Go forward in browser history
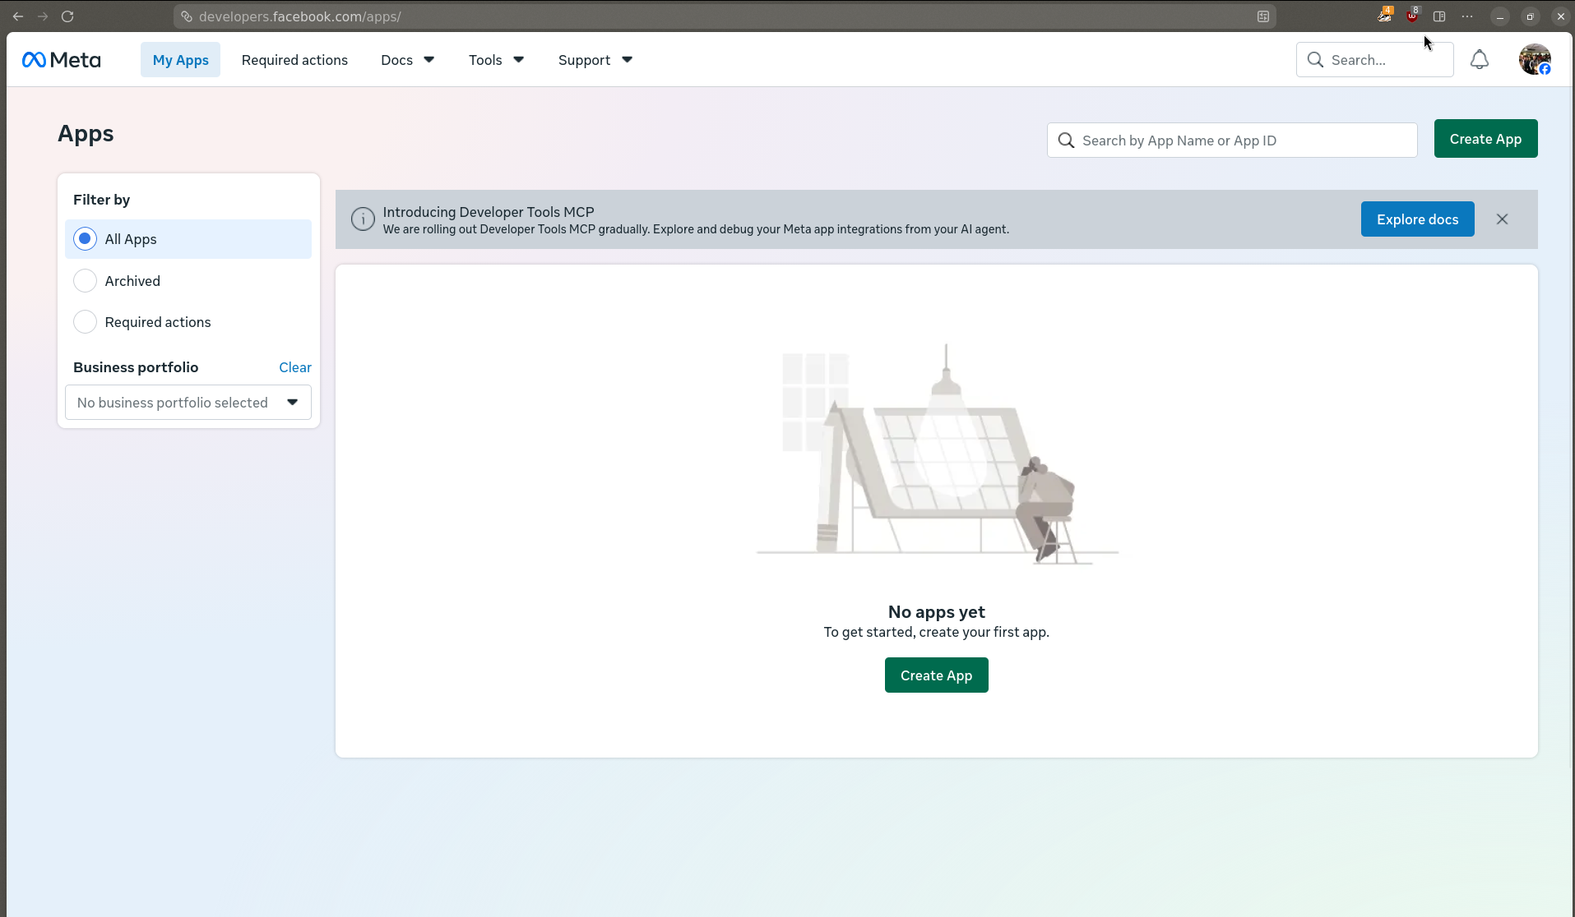Screen dimensions: 1575x917 pyautogui.click(x=43, y=16)
